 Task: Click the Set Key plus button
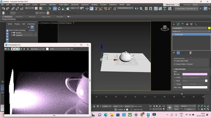[170, 108]
